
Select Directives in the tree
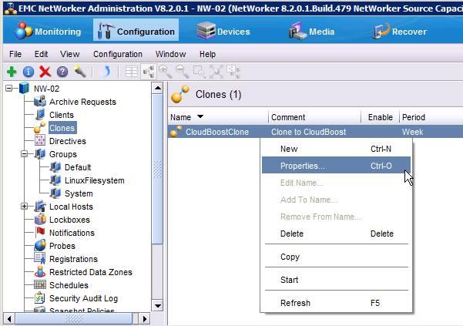tap(68, 141)
